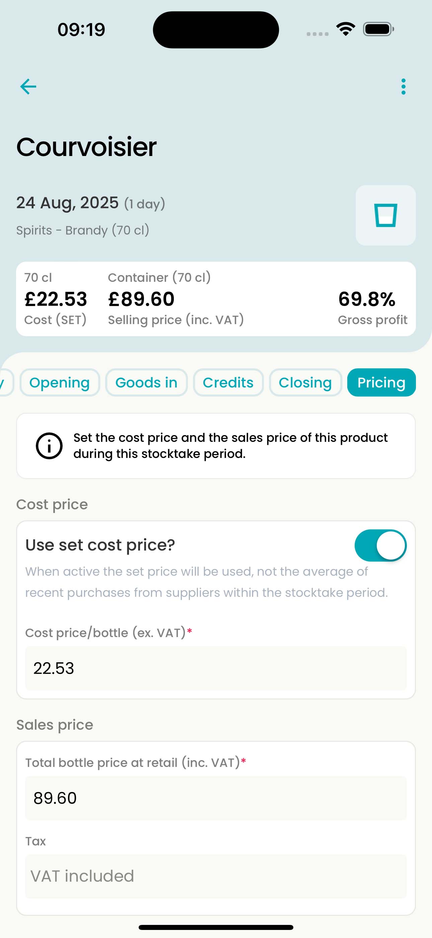
Task: Switch to the Goods in tab
Action: tap(146, 382)
